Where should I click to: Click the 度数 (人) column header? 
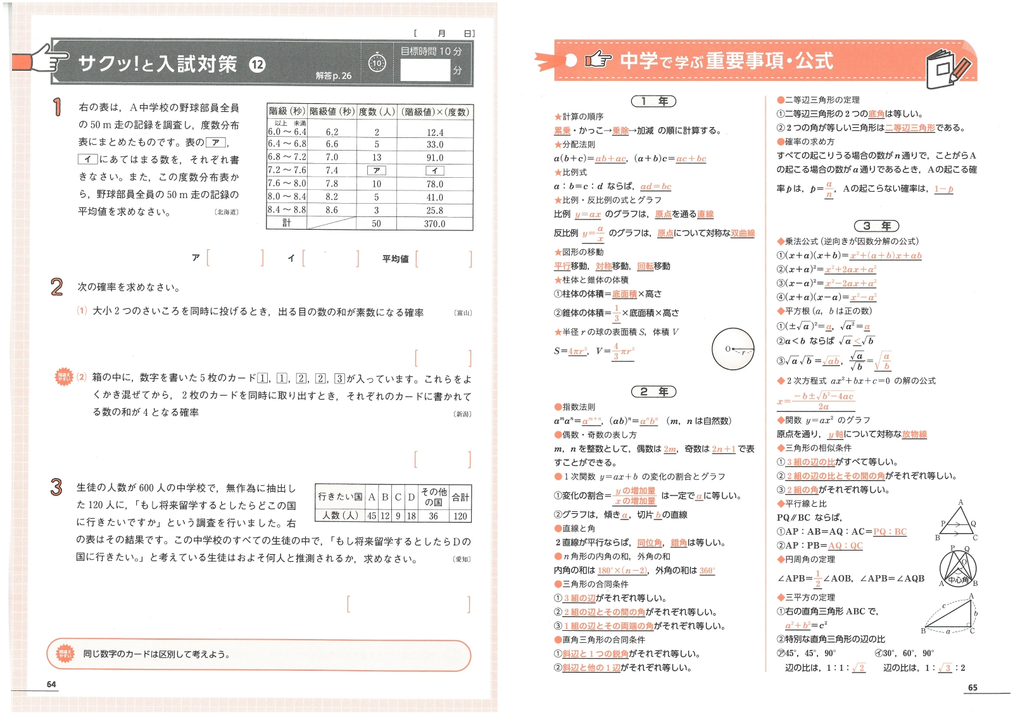tap(377, 111)
